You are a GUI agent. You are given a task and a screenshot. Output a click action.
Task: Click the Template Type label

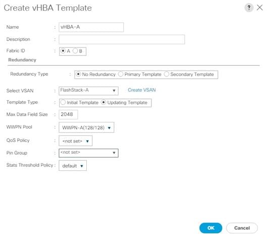pyautogui.click(x=22, y=102)
